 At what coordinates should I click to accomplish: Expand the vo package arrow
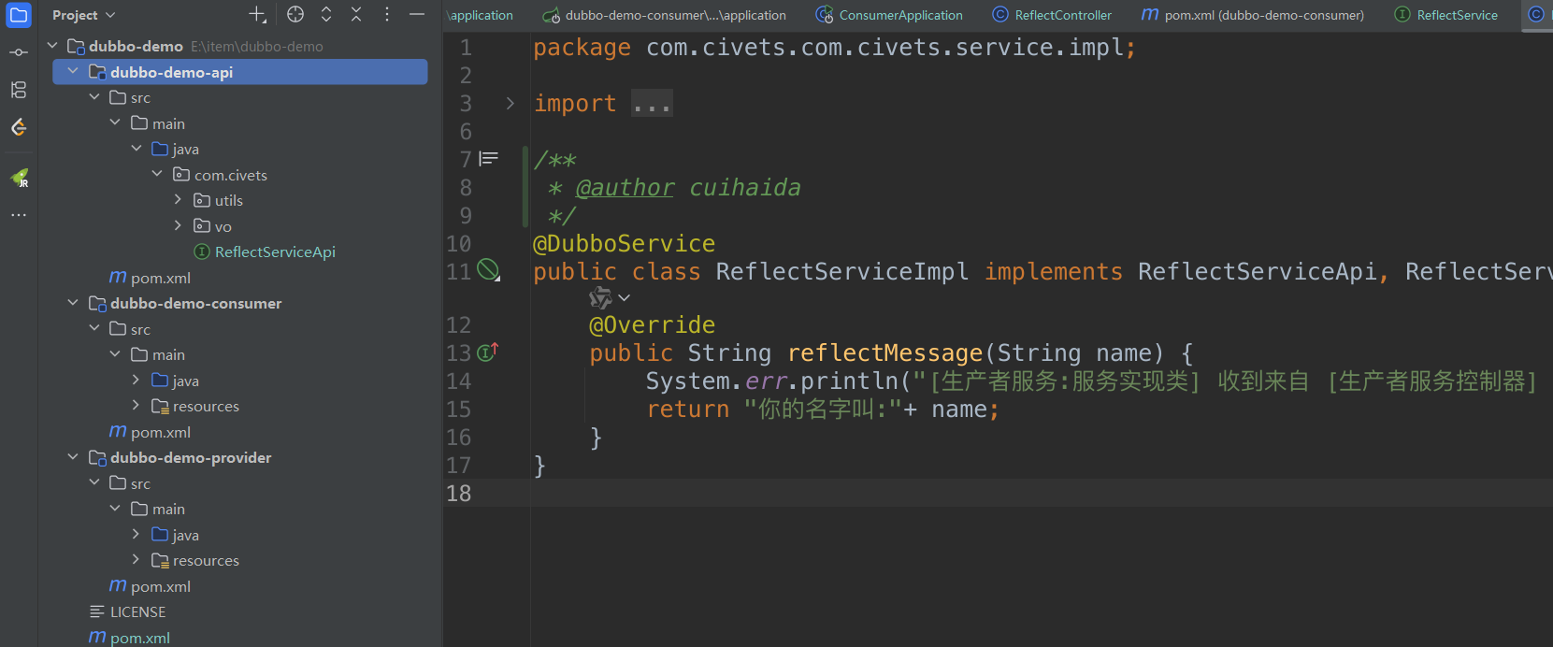pyautogui.click(x=178, y=225)
